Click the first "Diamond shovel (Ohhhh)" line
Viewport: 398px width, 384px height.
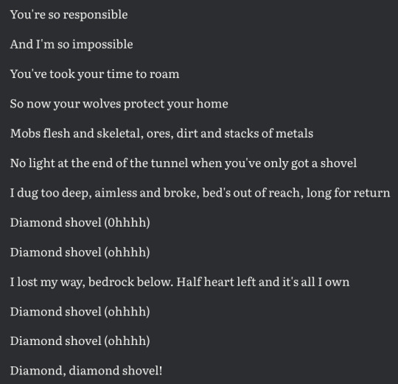[80, 223]
